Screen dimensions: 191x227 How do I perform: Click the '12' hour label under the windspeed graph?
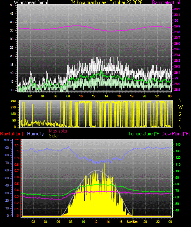point(93,96)
